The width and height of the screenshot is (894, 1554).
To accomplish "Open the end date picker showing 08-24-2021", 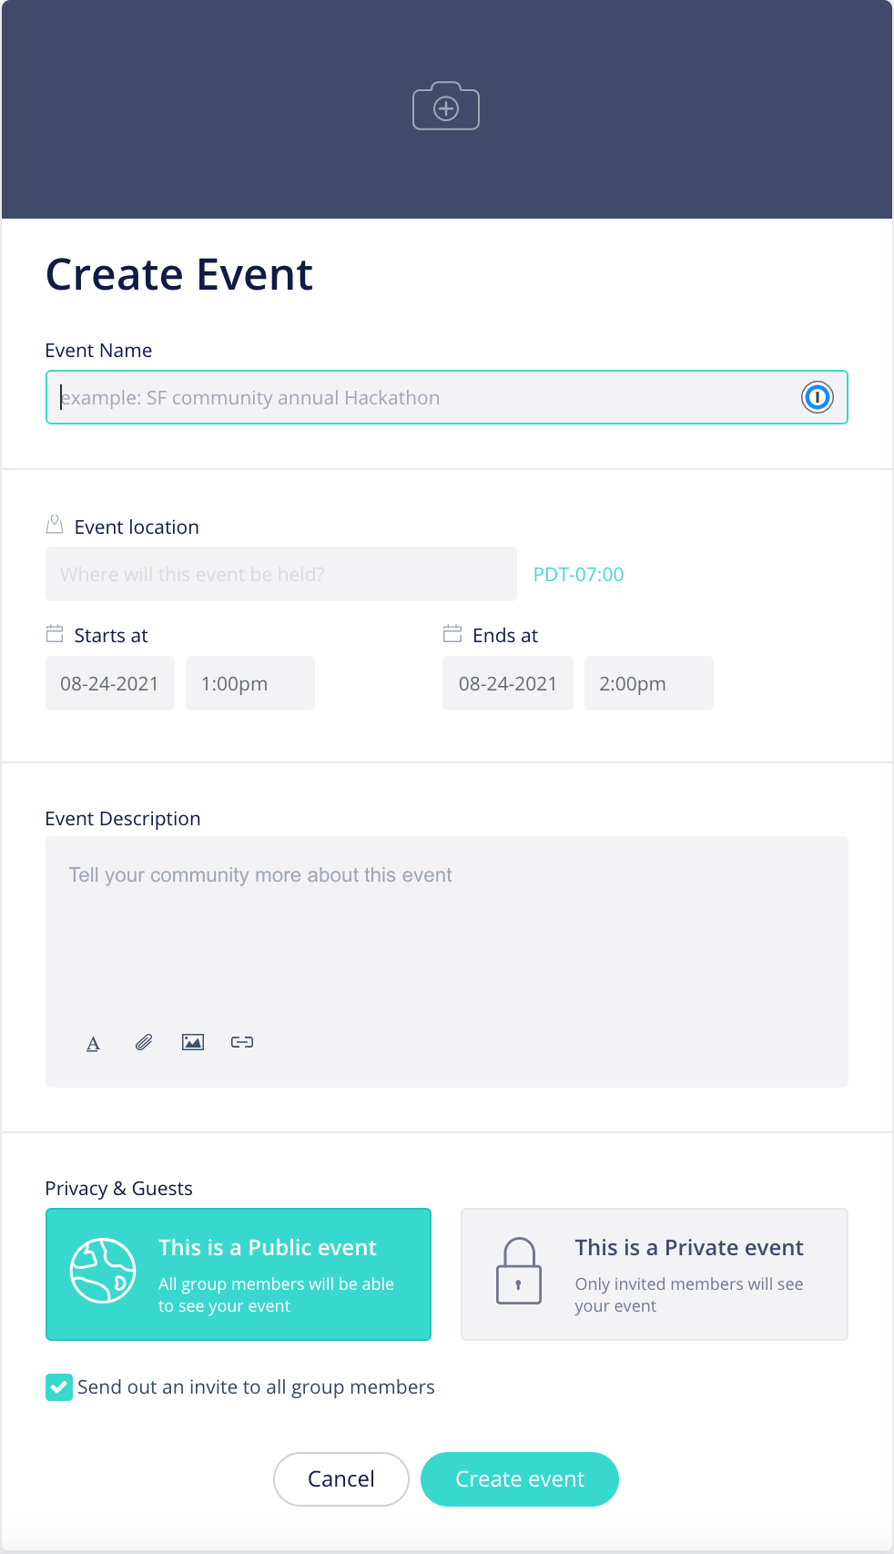I will pos(508,683).
